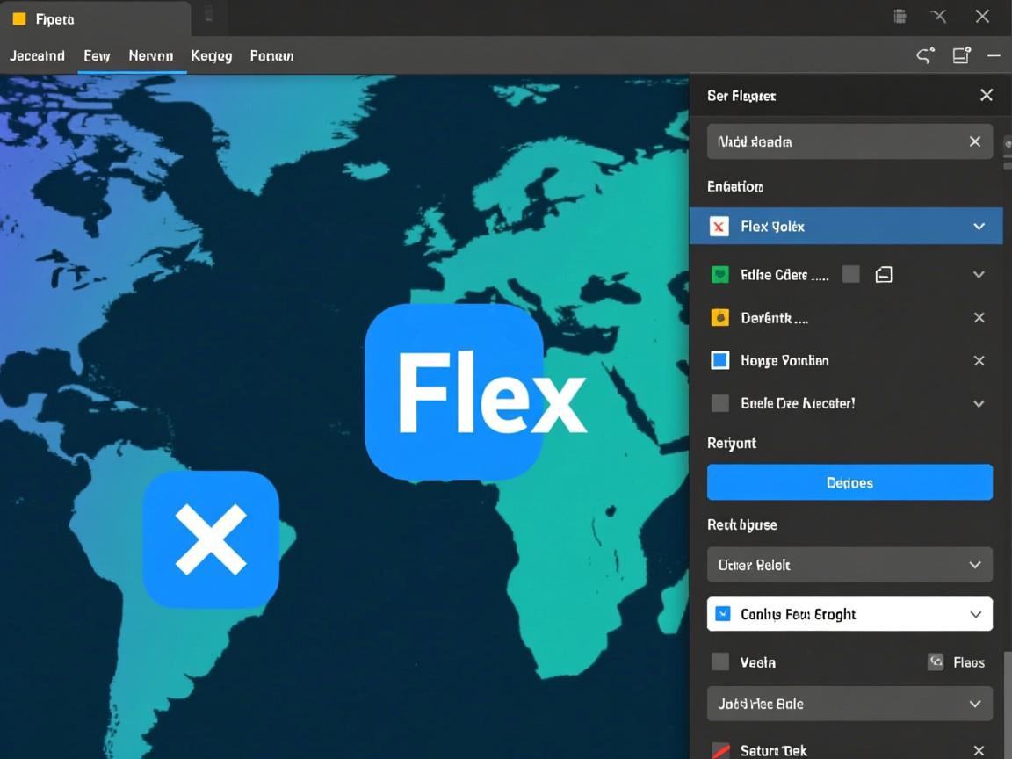Open the Kerjeg menu tab
Image resolution: width=1012 pixels, height=759 pixels.
pos(211,56)
